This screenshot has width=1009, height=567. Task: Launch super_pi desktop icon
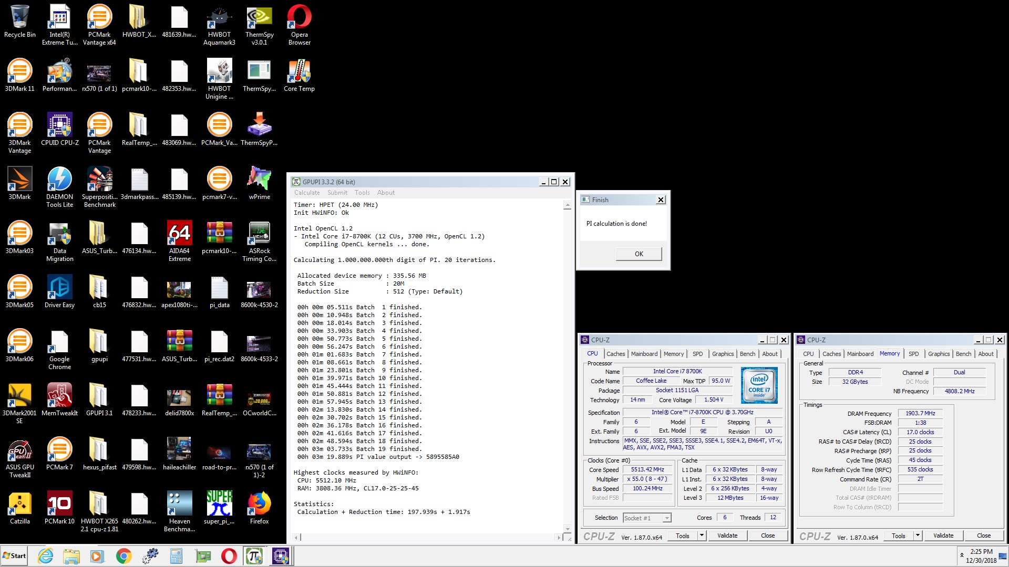pos(219,508)
